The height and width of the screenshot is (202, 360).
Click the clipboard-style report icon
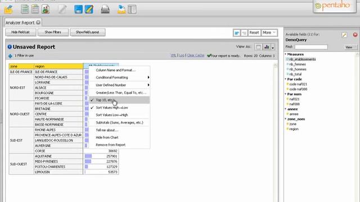tap(35, 9)
